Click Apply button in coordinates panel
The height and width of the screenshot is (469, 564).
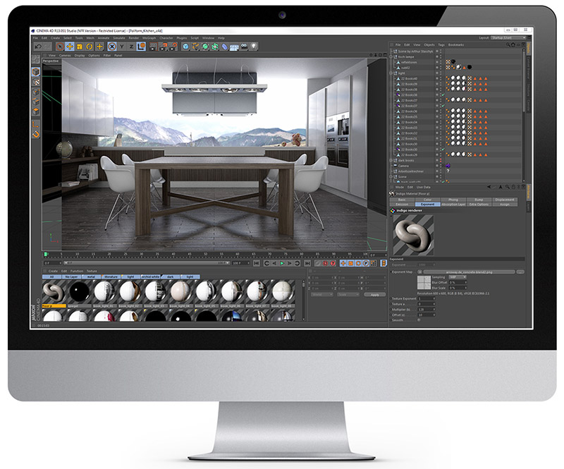(374, 295)
